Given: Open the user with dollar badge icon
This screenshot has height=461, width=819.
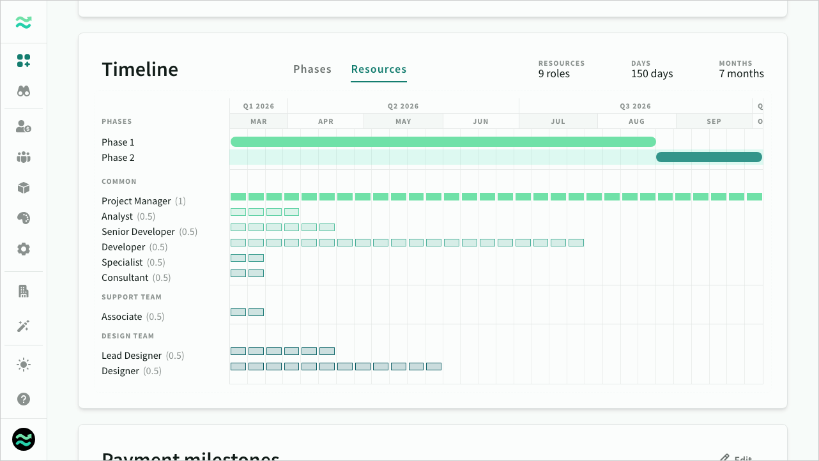Looking at the screenshot, I should 24,126.
